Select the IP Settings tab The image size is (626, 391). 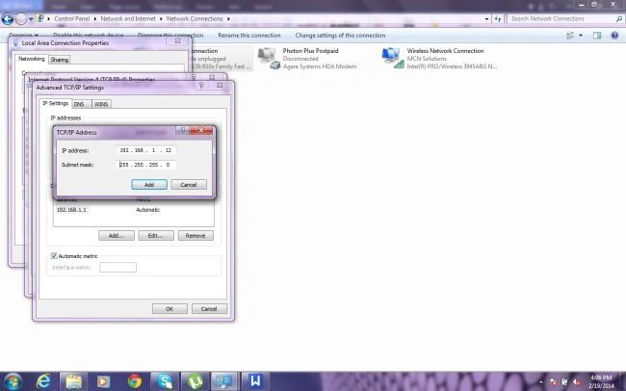click(x=56, y=103)
